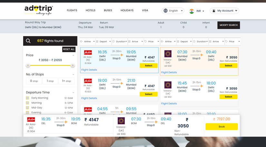Select the Air Asia 16:35 flight
The width and height of the screenshot is (266, 147).
pyautogui.click(x=149, y=66)
